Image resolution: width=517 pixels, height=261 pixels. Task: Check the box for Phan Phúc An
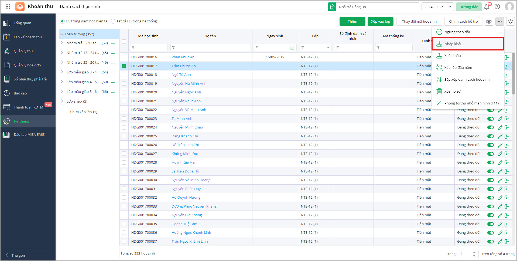pyautogui.click(x=124, y=57)
